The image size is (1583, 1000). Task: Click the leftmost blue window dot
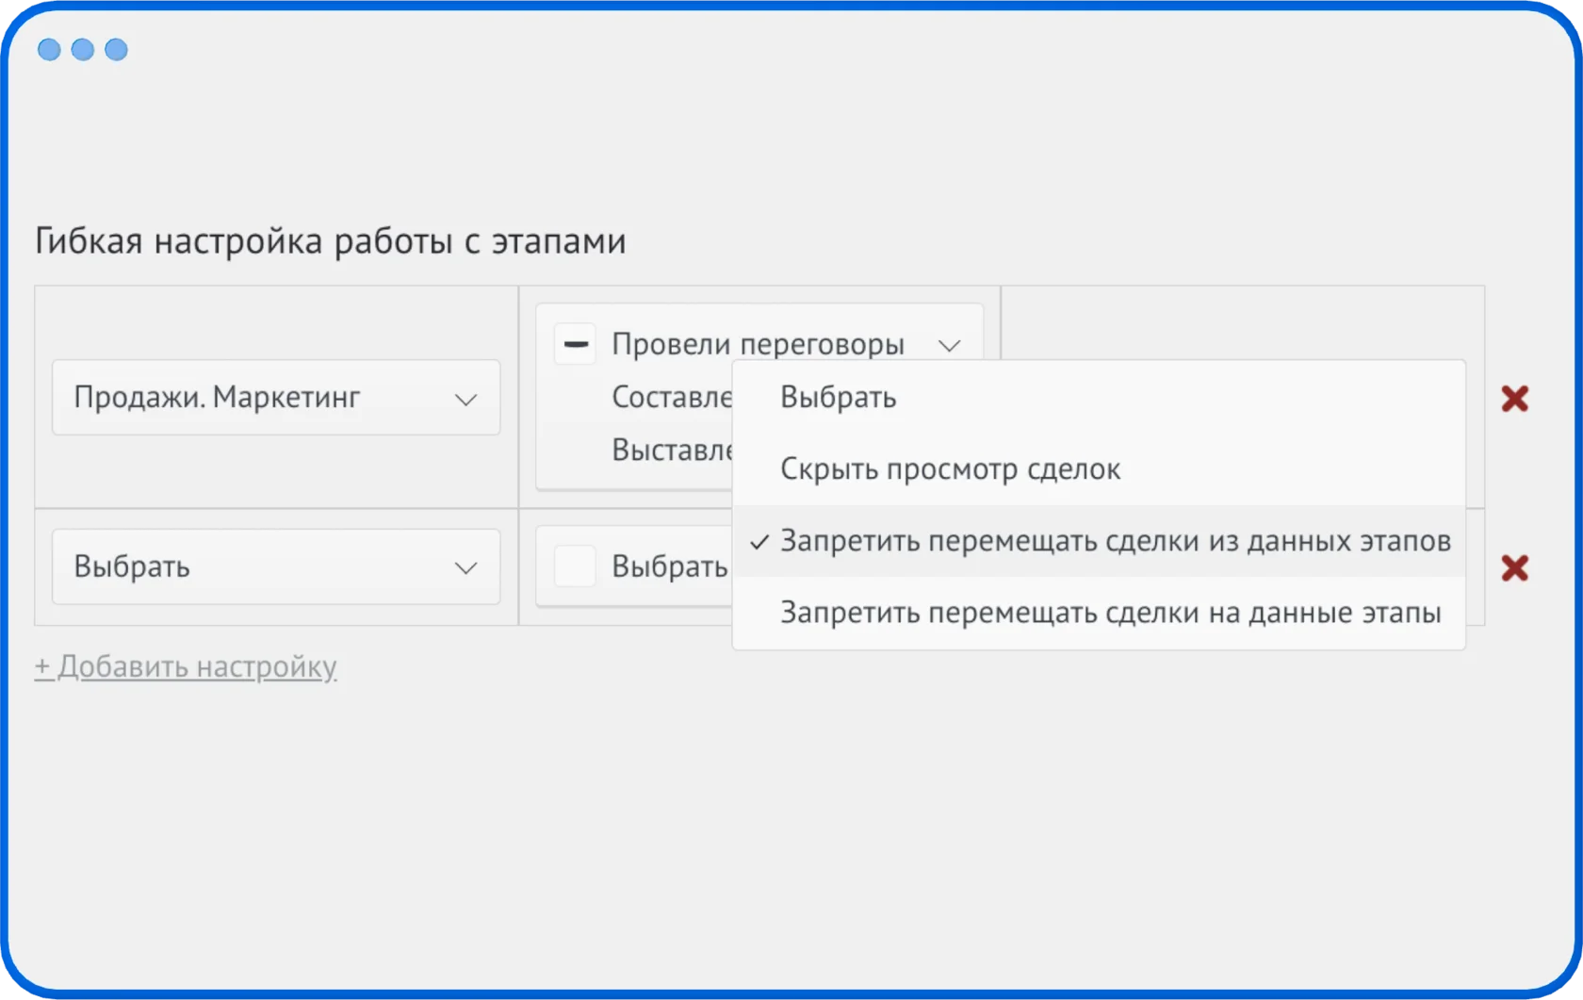(x=48, y=50)
